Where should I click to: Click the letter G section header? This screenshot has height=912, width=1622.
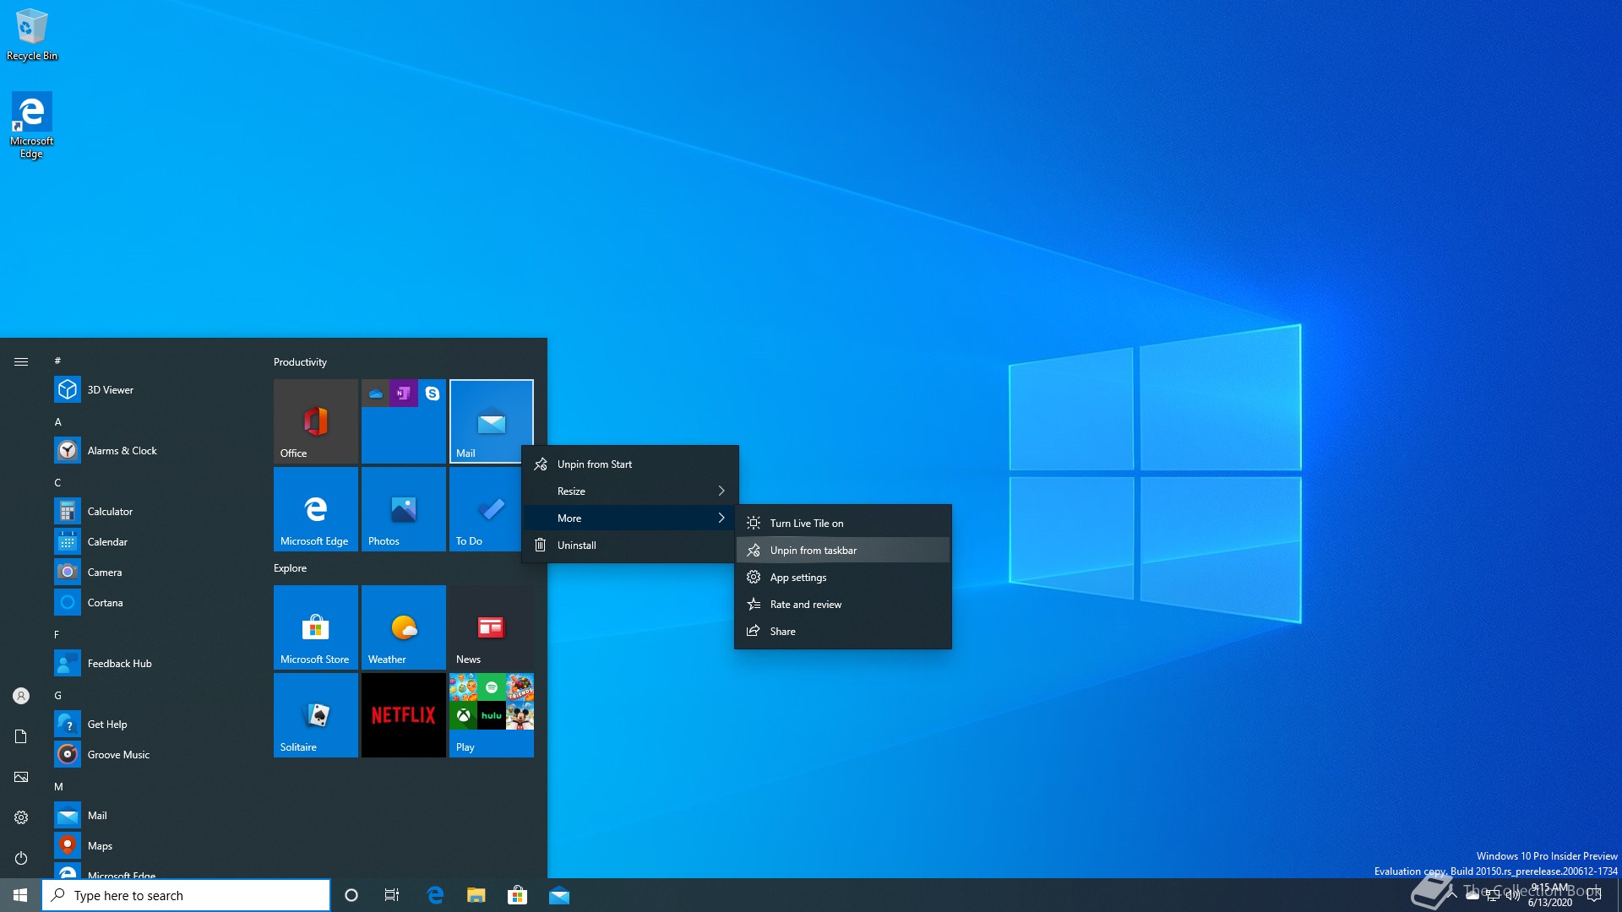click(58, 695)
